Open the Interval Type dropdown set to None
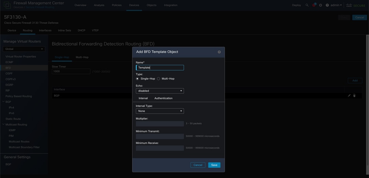Viewport: 369px width, 178px height. pos(160,111)
